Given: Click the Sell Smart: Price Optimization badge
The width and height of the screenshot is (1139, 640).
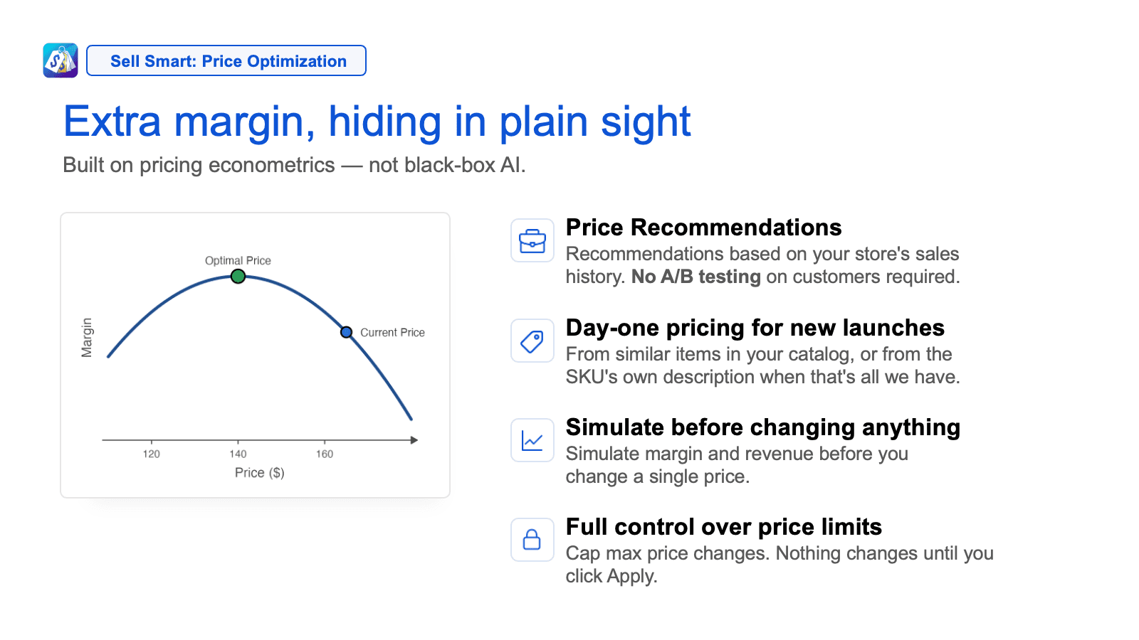Looking at the screenshot, I should pos(226,60).
